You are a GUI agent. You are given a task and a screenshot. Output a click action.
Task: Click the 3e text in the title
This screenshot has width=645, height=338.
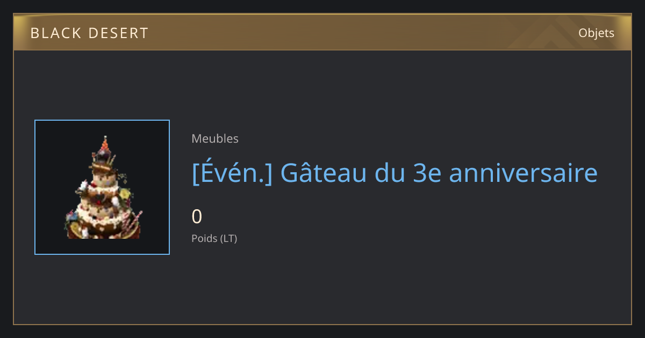coord(427,173)
